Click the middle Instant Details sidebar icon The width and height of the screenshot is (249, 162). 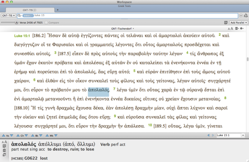pyautogui.click(x=4, y=150)
